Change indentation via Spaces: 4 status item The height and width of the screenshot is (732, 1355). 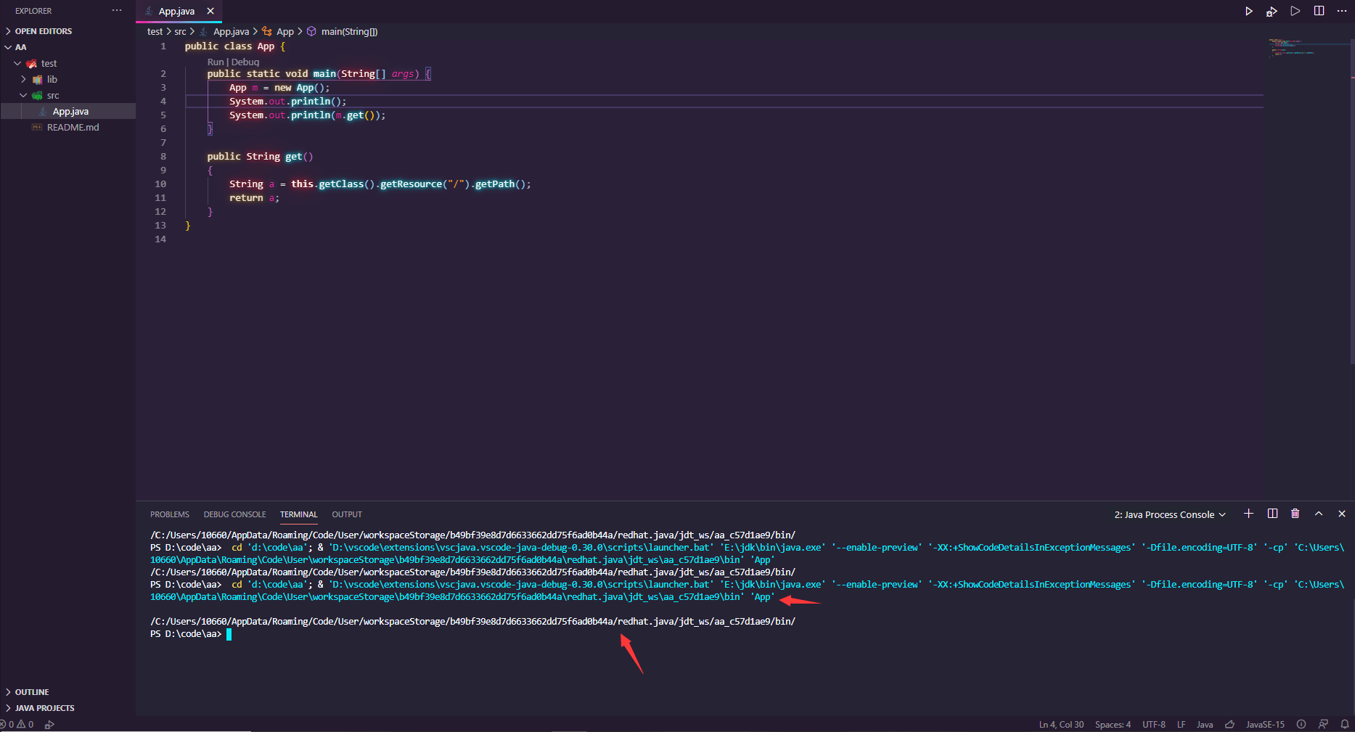(x=1113, y=724)
